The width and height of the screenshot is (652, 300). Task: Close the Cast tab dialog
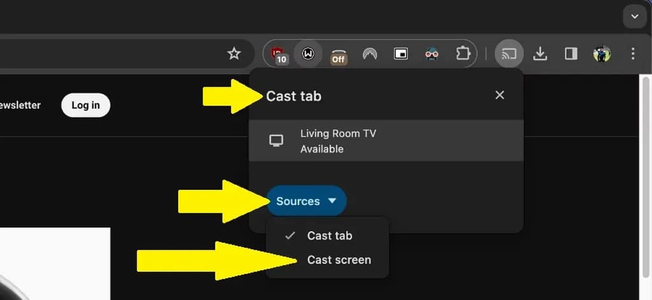[500, 95]
